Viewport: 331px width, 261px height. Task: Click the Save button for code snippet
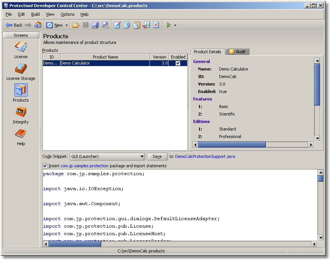(157, 156)
